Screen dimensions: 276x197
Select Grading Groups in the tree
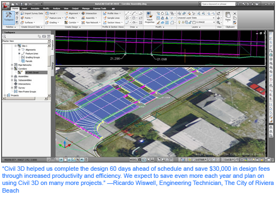(x=33, y=57)
